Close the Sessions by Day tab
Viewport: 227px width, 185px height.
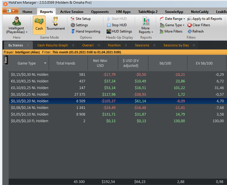(x=194, y=45)
